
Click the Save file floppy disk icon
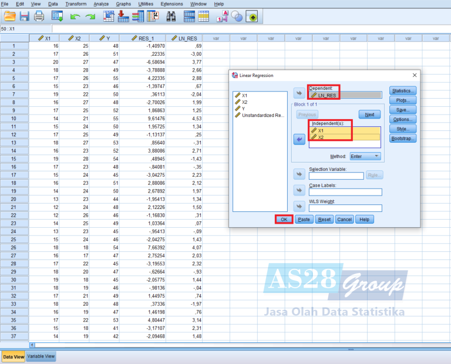pos(25,16)
